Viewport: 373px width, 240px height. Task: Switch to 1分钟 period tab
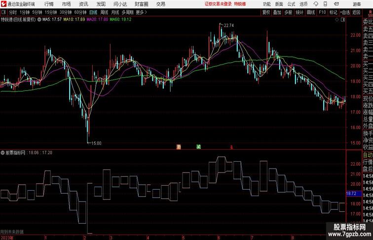25,12
